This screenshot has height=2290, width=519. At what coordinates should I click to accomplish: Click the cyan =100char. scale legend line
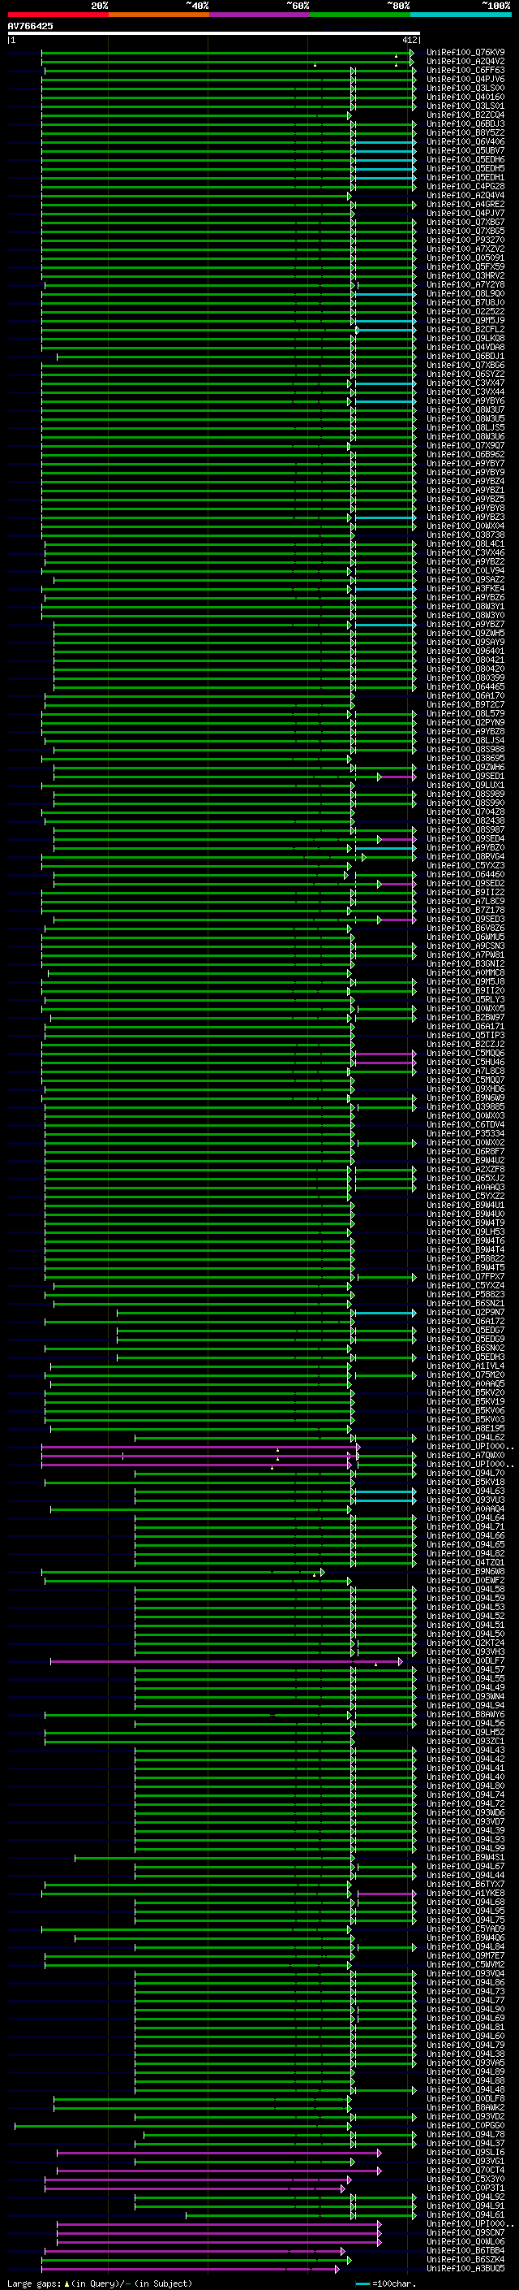361,2283
